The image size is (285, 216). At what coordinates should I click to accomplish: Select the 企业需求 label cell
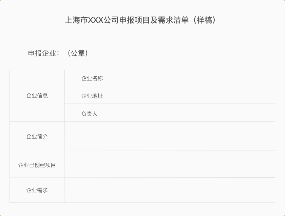37,190
